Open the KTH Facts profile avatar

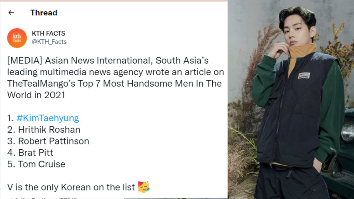tap(17, 38)
